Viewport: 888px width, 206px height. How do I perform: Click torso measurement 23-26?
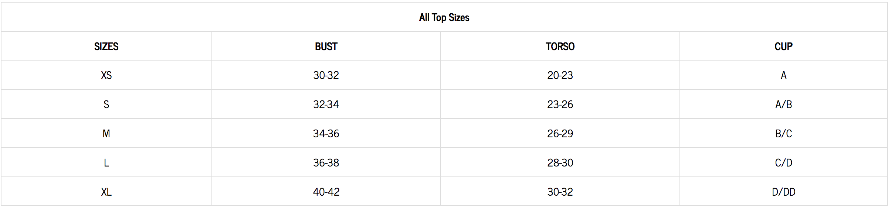click(x=560, y=104)
